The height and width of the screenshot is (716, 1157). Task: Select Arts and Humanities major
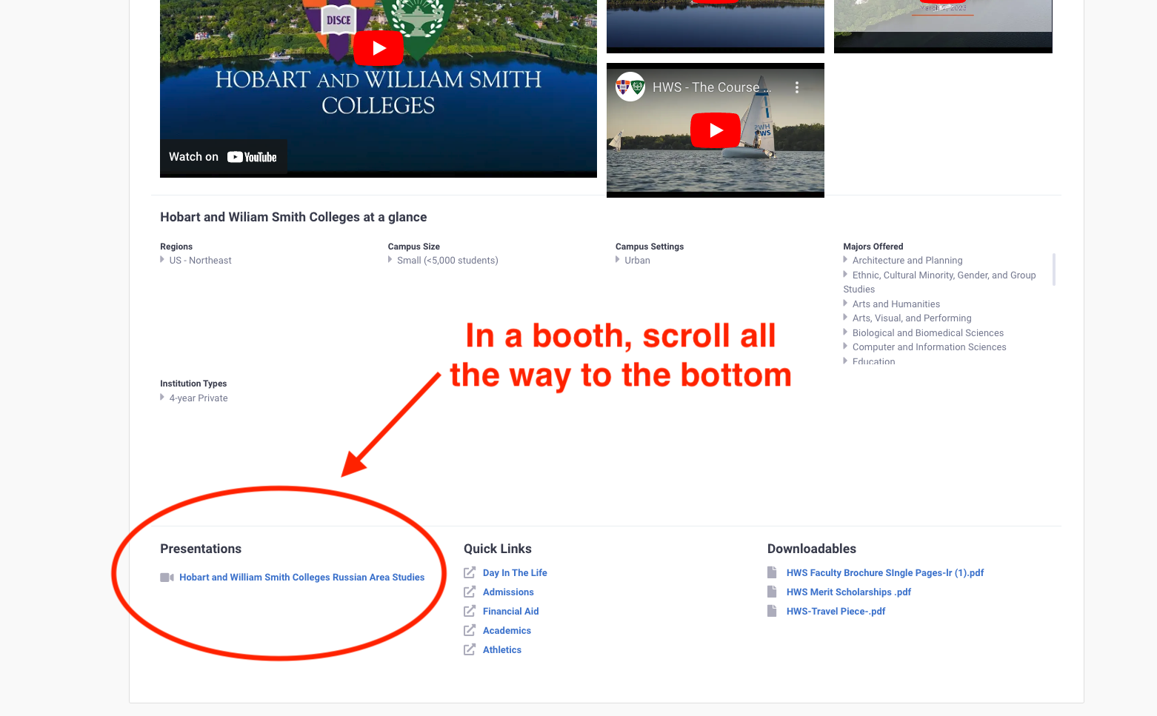click(x=896, y=304)
